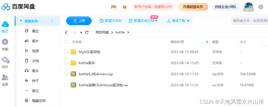Screen dimensions: 268x107
Task: Click 新建文件夹 button
Action: pos(111,21)
